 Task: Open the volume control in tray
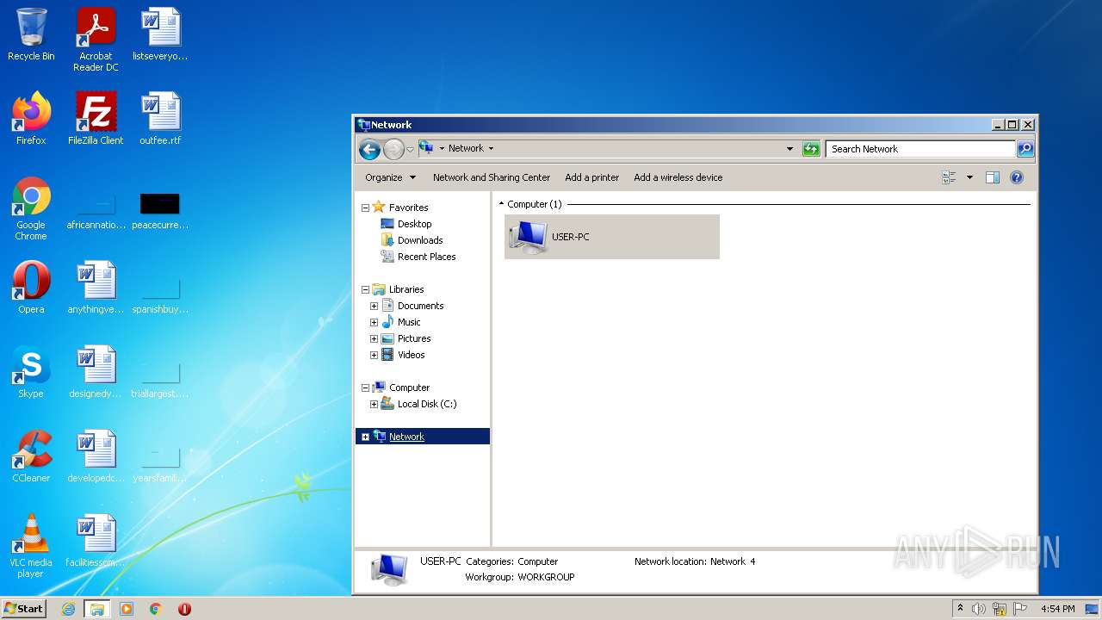tap(979, 609)
